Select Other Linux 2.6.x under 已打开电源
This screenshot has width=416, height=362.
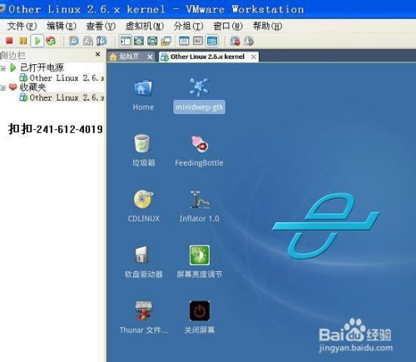click(x=62, y=78)
